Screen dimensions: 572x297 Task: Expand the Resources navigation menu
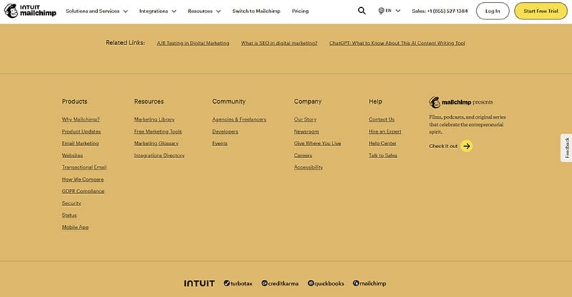[x=204, y=11]
